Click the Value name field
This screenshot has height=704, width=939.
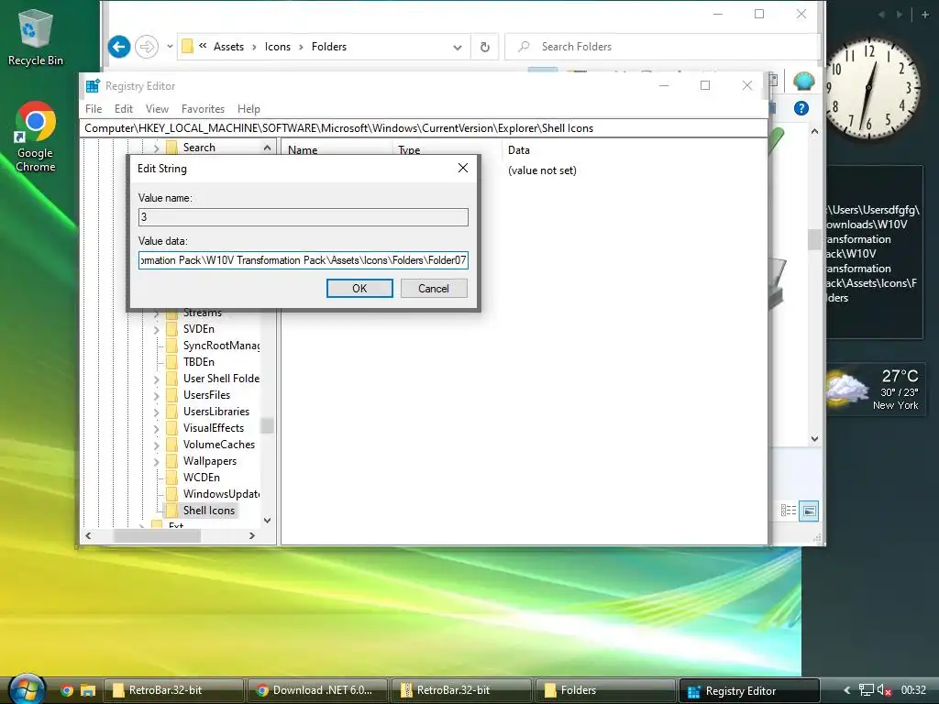pyautogui.click(x=303, y=216)
